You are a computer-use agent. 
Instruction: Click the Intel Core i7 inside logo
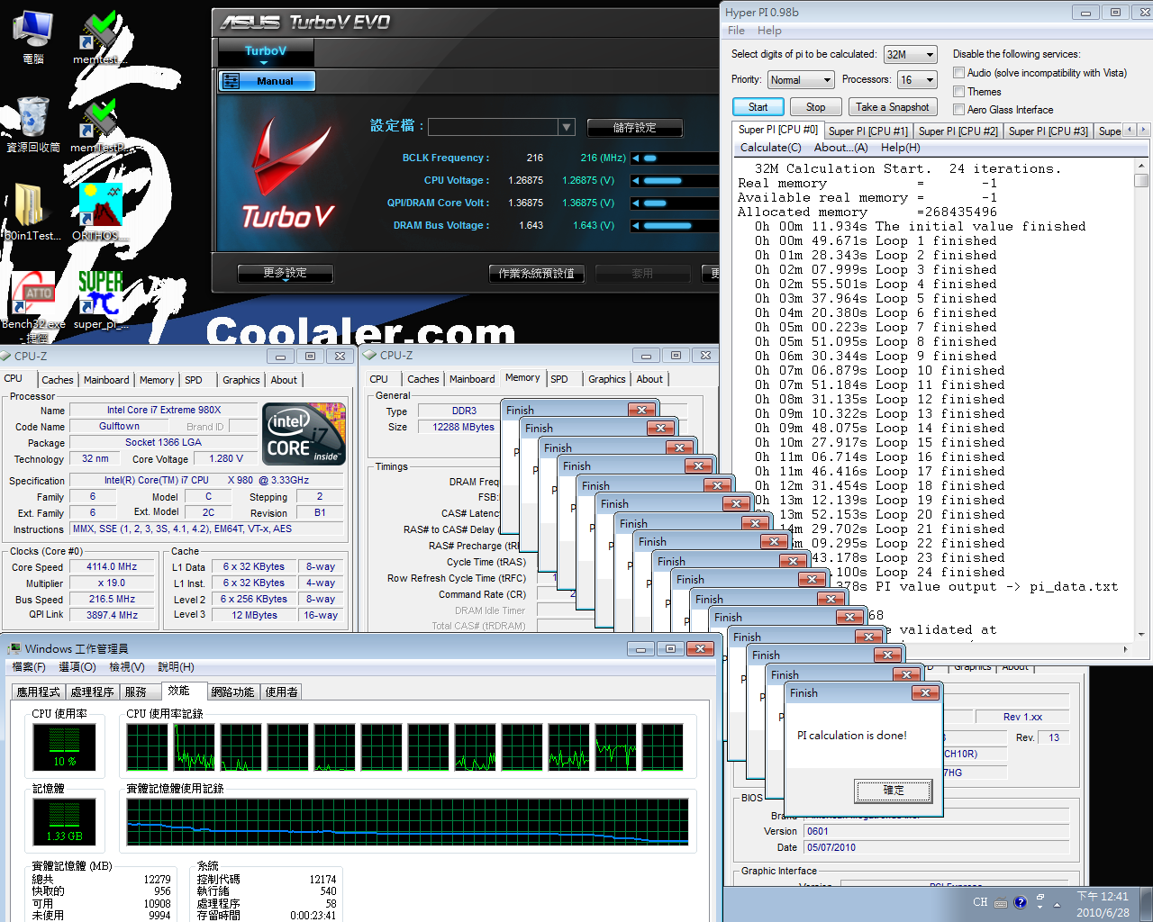304,434
